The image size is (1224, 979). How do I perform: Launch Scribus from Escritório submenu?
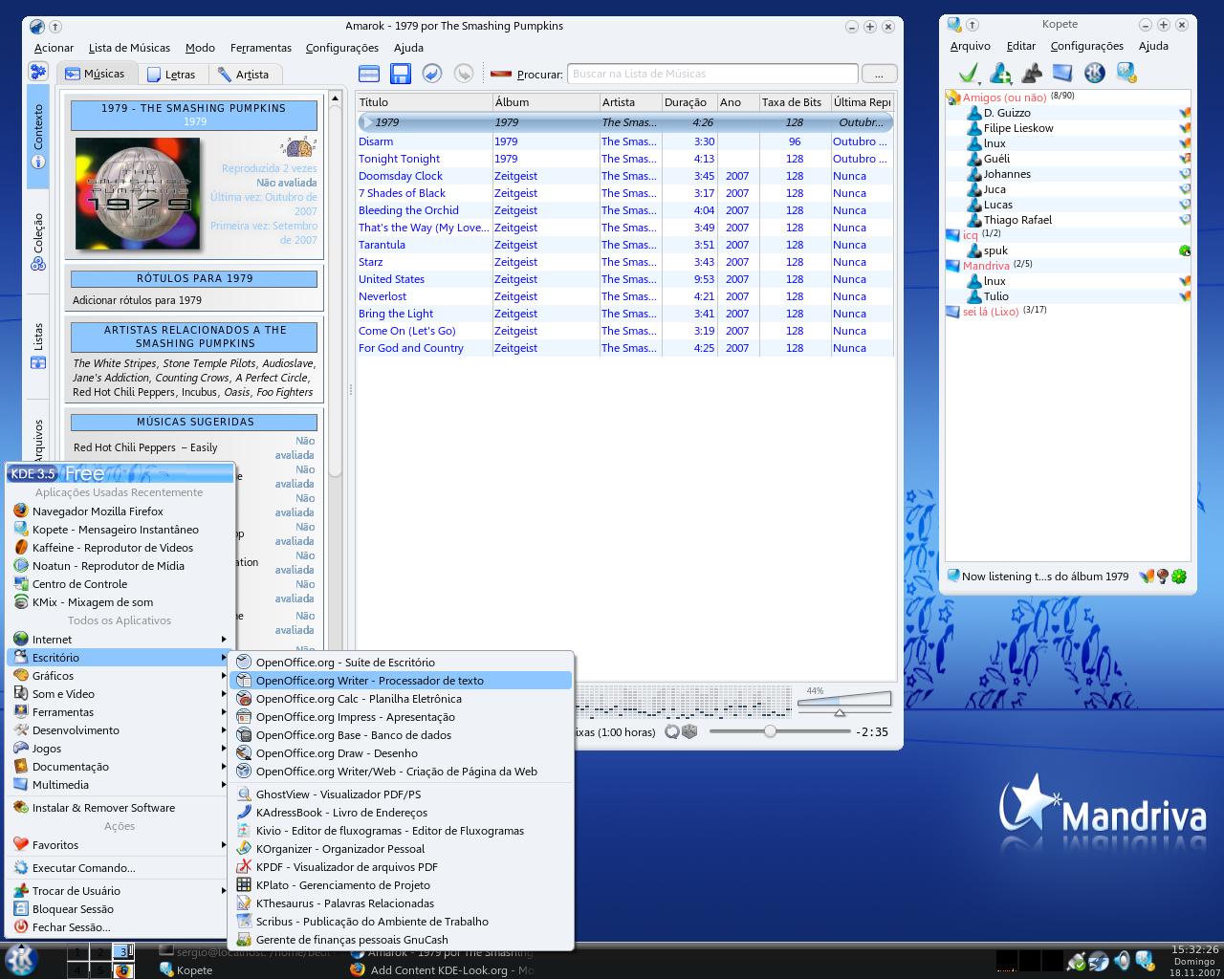pyautogui.click(x=401, y=922)
